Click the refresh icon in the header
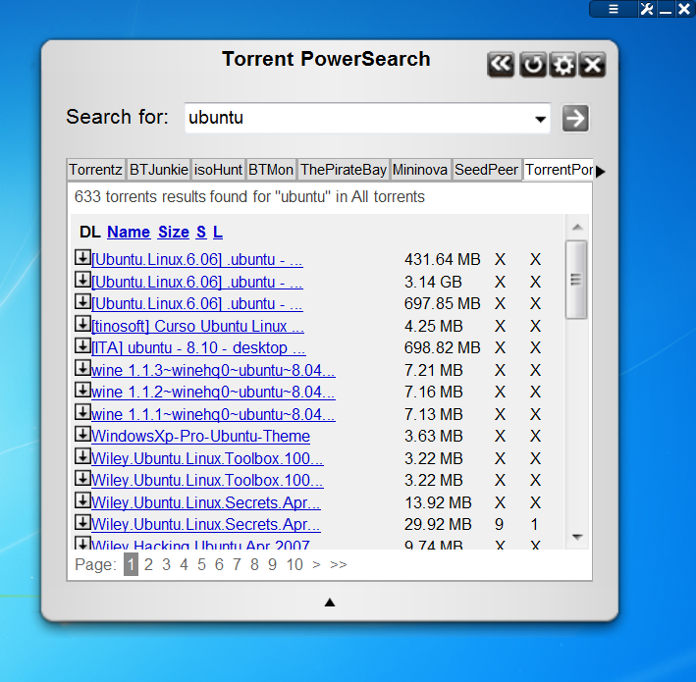The width and height of the screenshot is (696, 682). [533, 65]
